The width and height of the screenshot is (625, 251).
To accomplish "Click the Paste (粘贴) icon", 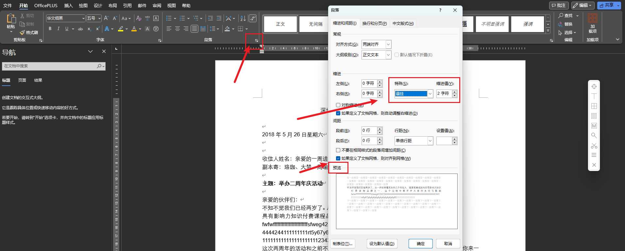I will coord(11,19).
